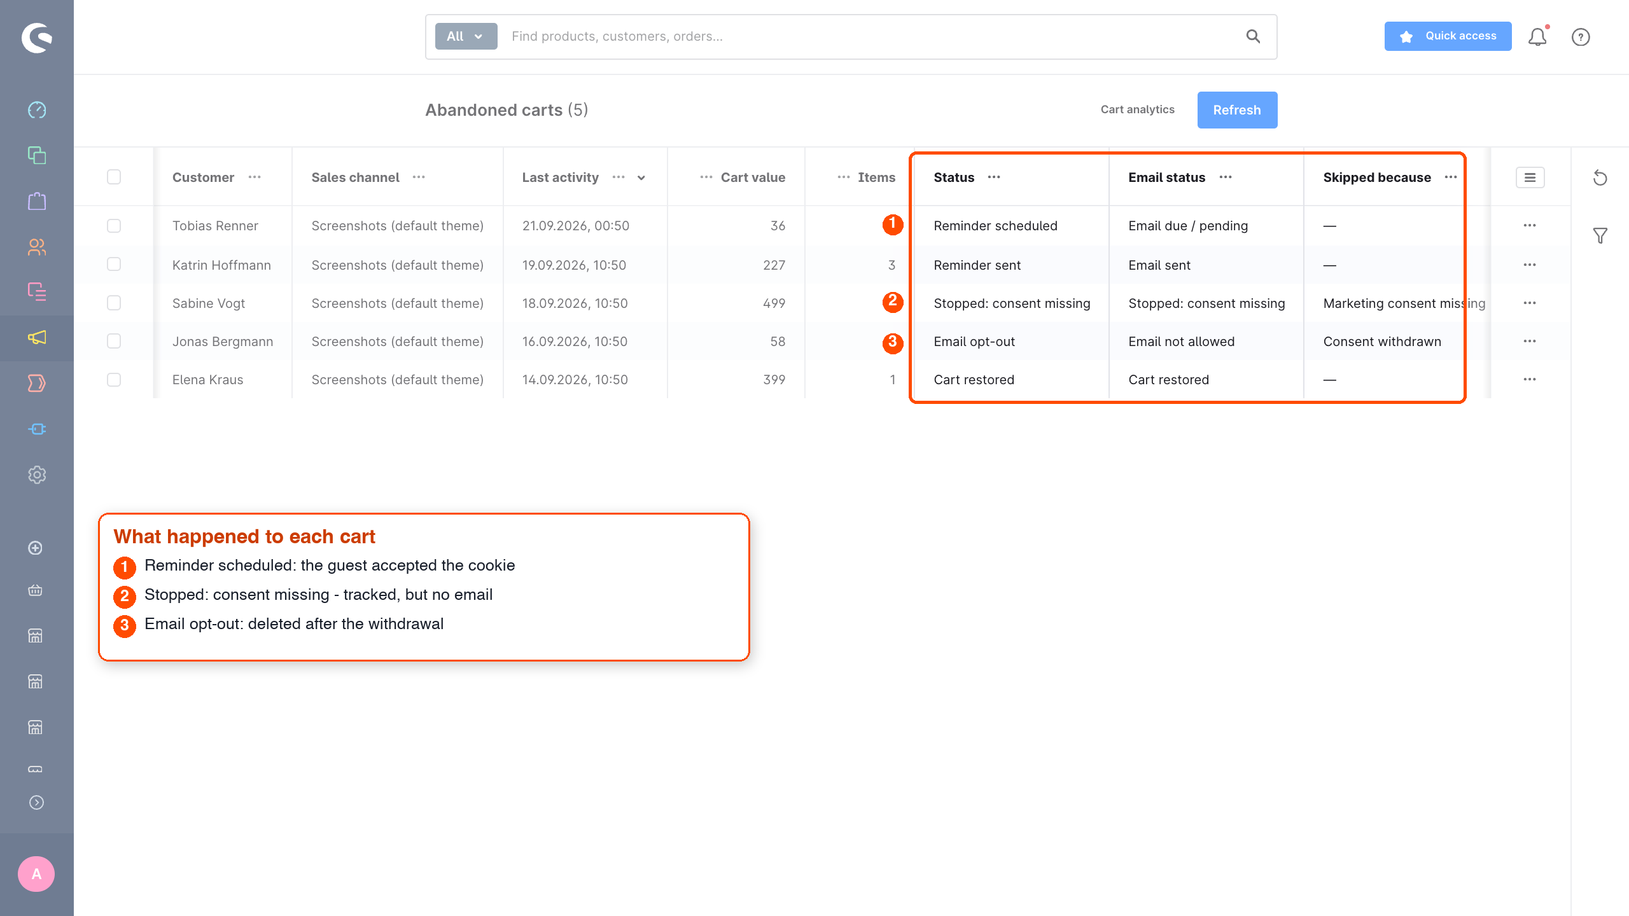
Task: Tick the checkbox for Tobias Renner
Action: [x=114, y=226]
